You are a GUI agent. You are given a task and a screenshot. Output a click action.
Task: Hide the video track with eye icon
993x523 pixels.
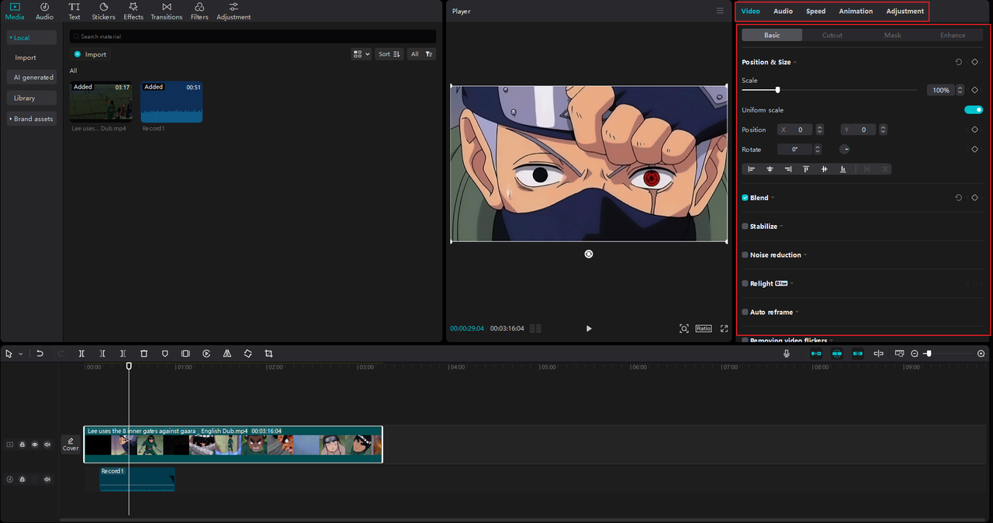[35, 445]
